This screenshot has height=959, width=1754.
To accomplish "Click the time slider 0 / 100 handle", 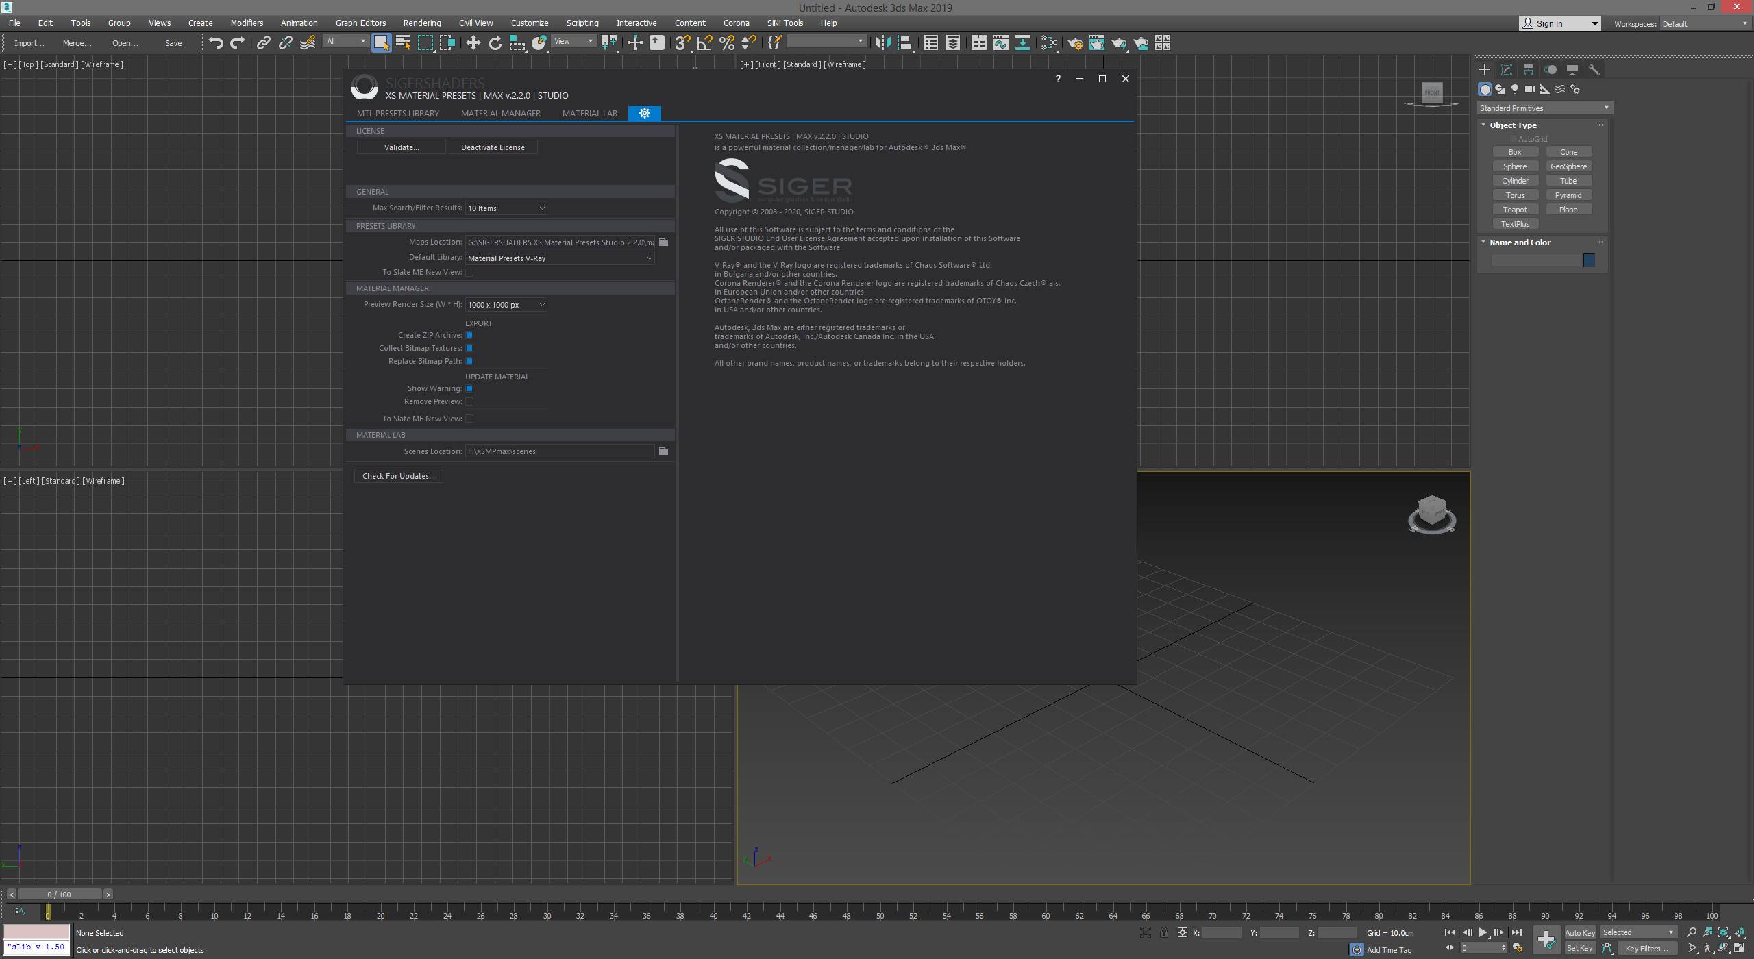I will (x=60, y=894).
